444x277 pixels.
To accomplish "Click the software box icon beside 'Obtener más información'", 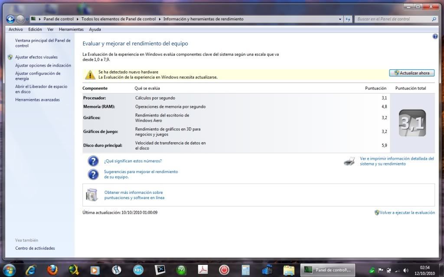I will 92,195.
